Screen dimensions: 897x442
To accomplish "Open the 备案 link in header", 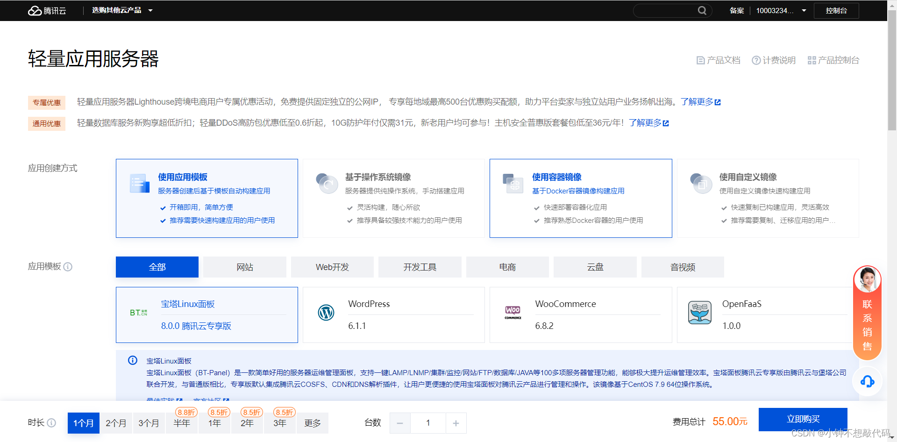I will coord(736,10).
